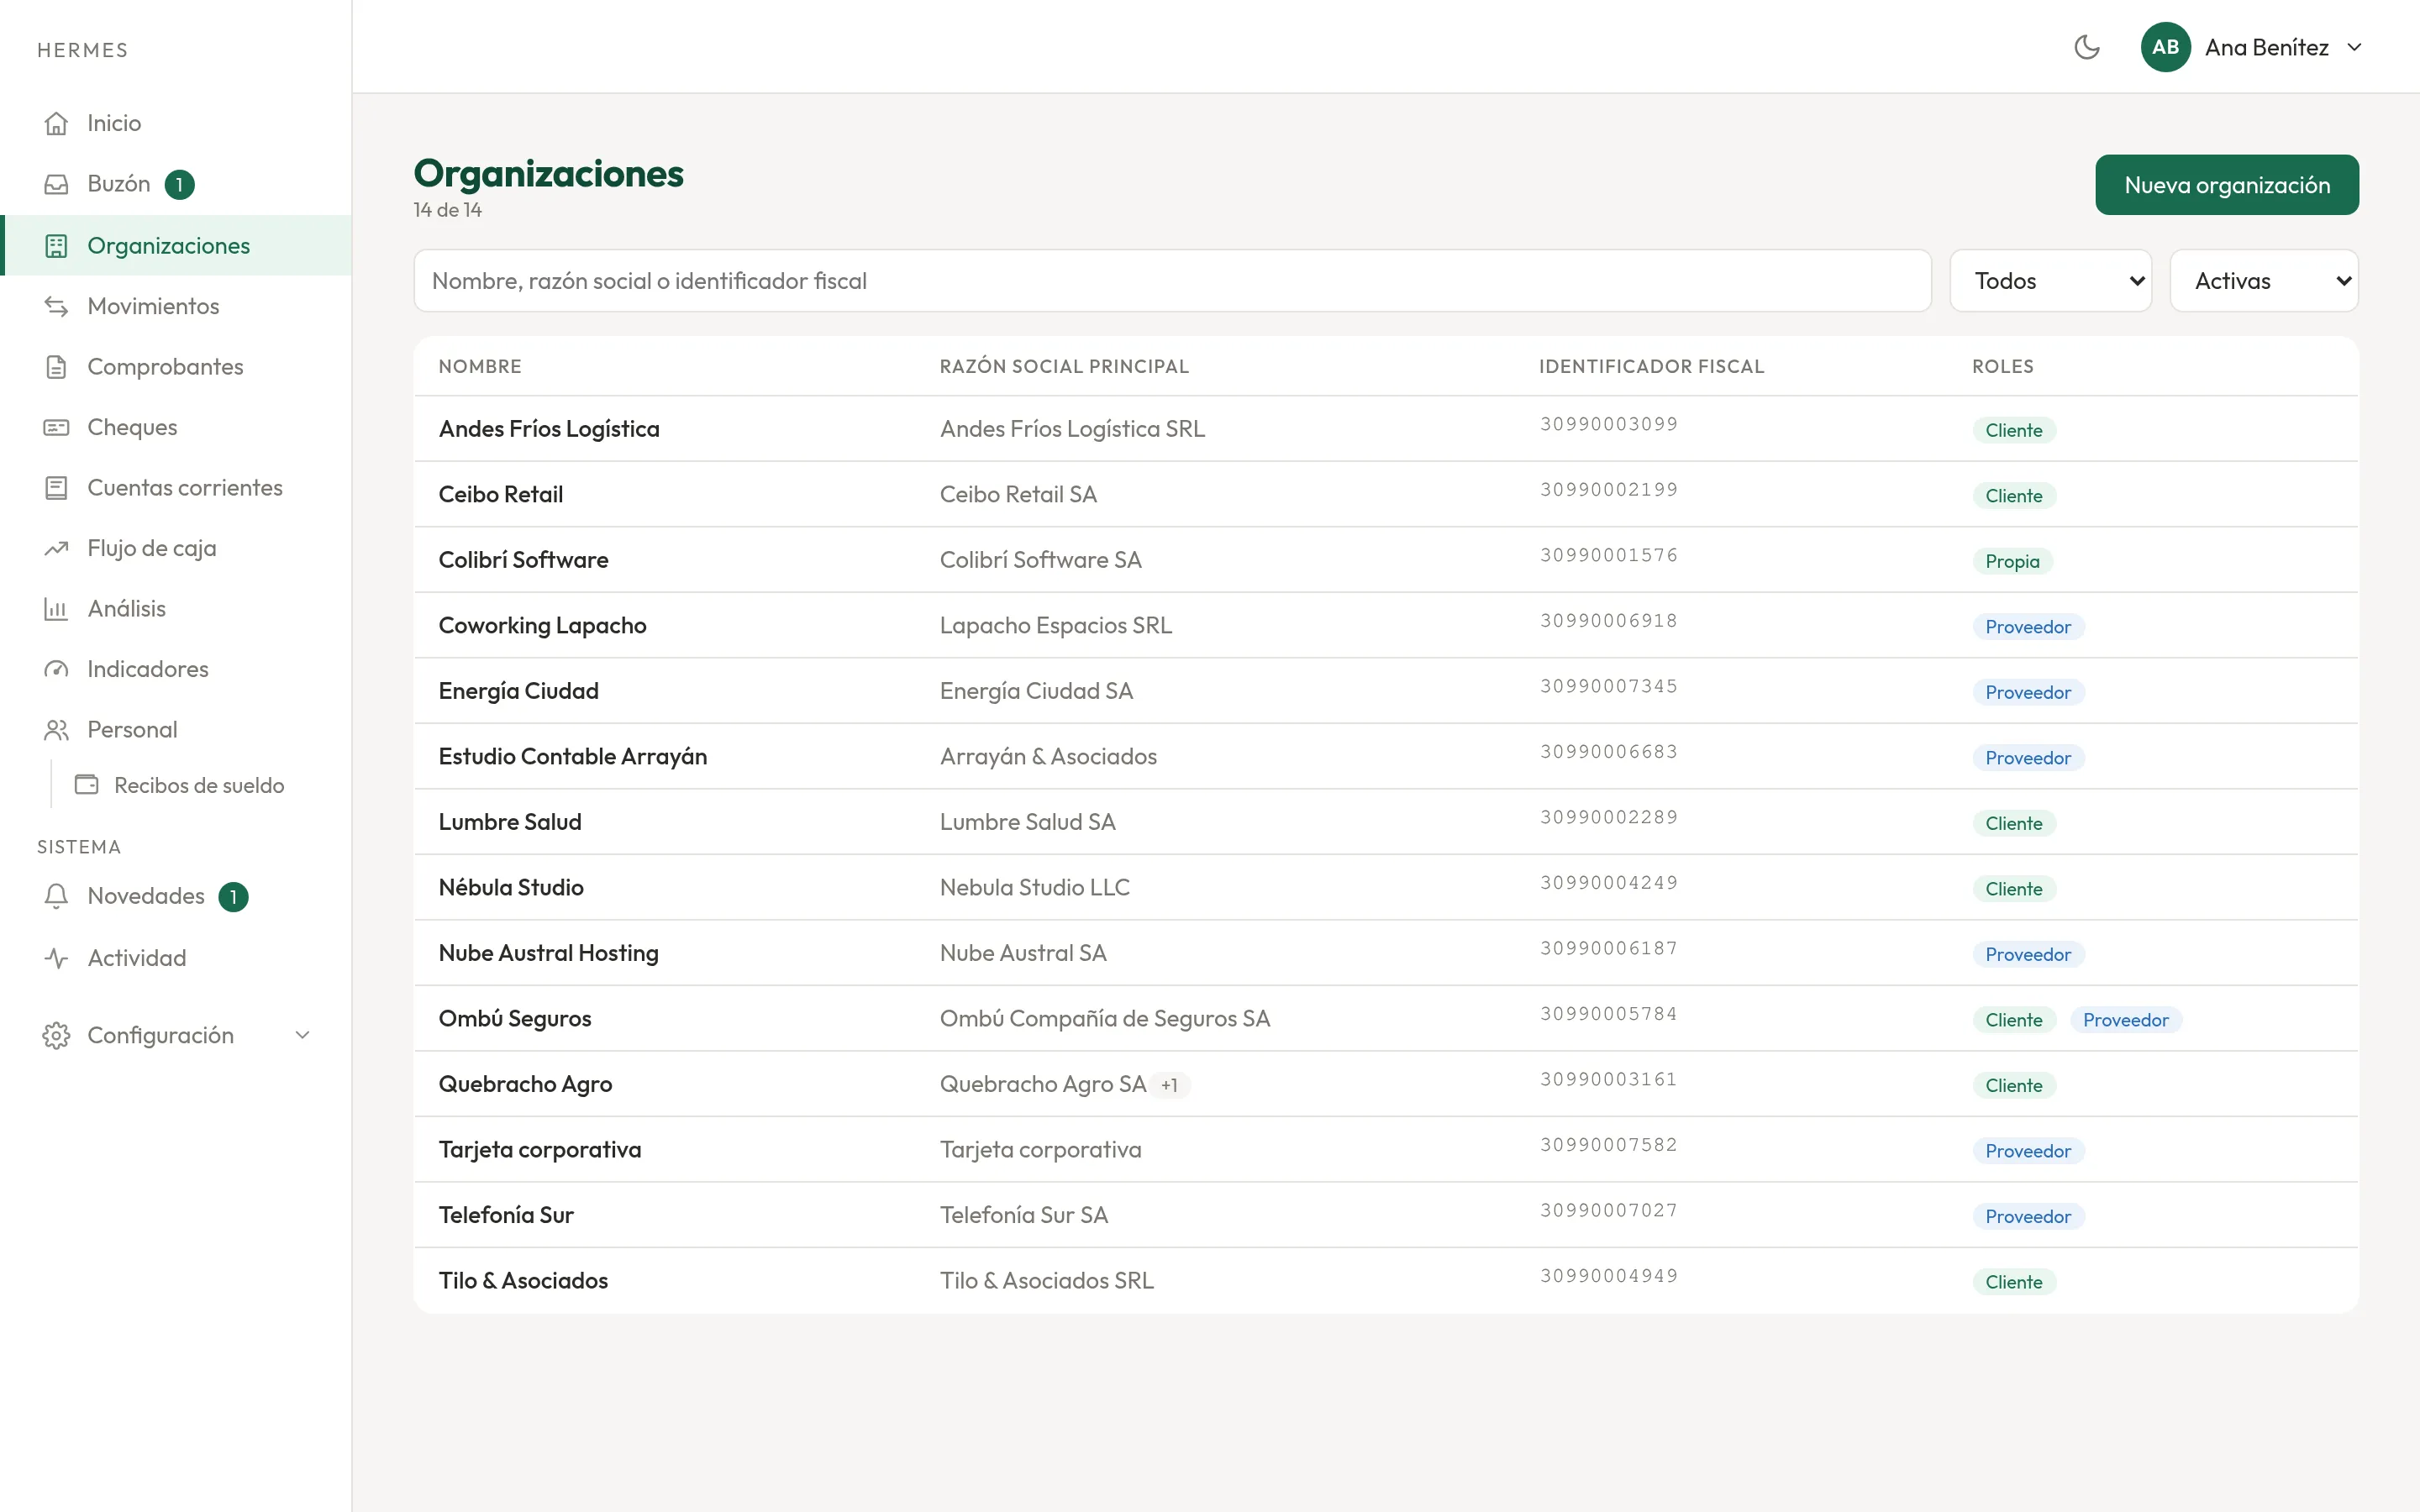
Task: Click the Novedades notification count badge
Action: [233, 897]
